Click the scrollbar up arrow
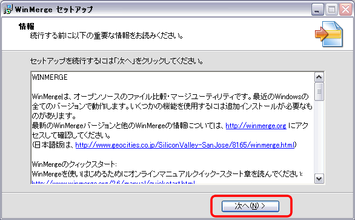This screenshot has height=220, width=355. coord(319,77)
